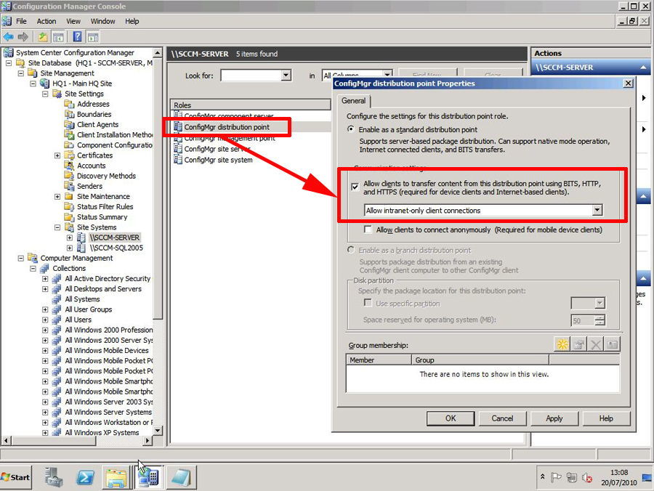Collapse the Site Settings tree node
Image resolution: width=654 pixels, height=491 pixels.
point(45,94)
